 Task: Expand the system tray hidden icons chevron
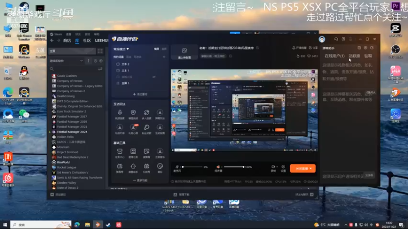click(x=346, y=224)
